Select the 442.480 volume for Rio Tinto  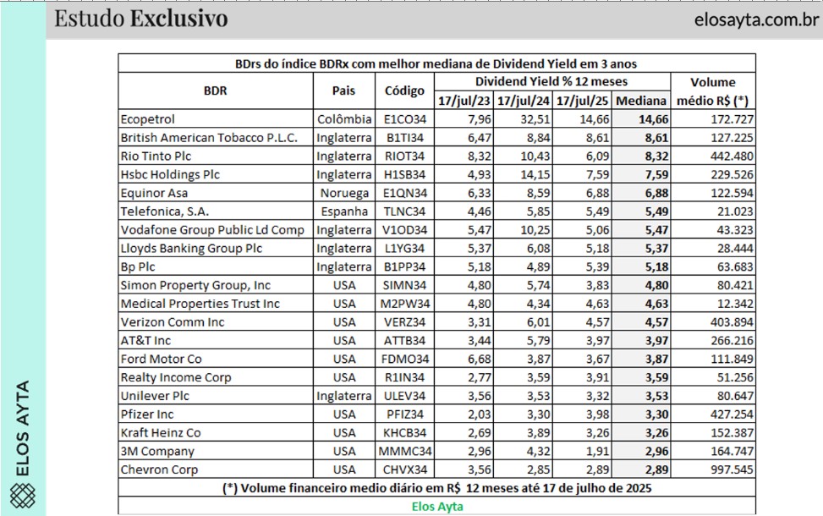pos(732,156)
